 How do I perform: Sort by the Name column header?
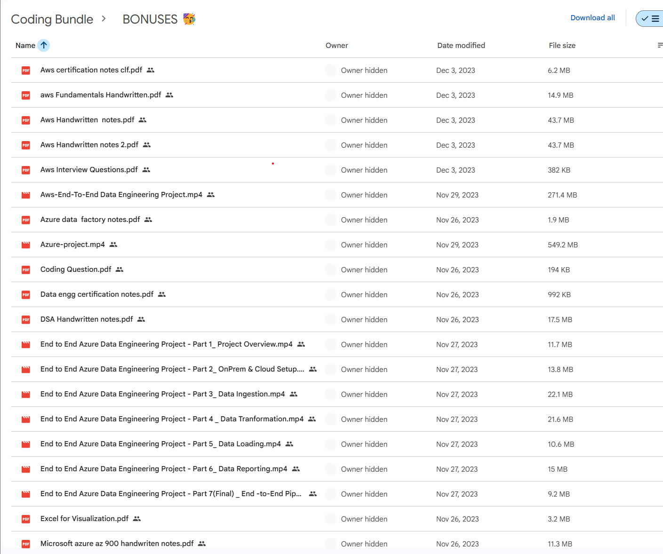[x=25, y=46]
